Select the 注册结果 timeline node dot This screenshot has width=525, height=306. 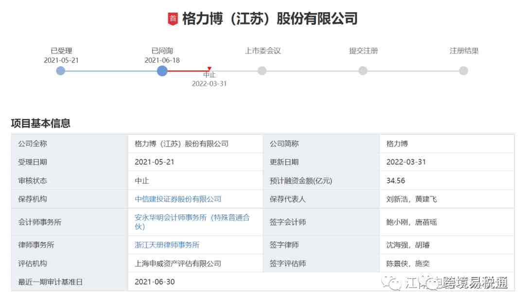tap(464, 71)
